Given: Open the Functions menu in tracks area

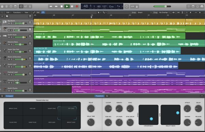Looking at the screenshot, I should tap(18, 13).
